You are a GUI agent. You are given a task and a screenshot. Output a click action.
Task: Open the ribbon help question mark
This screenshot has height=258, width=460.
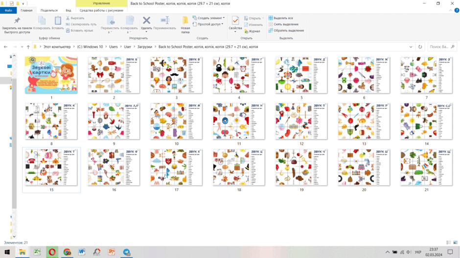tap(457, 10)
